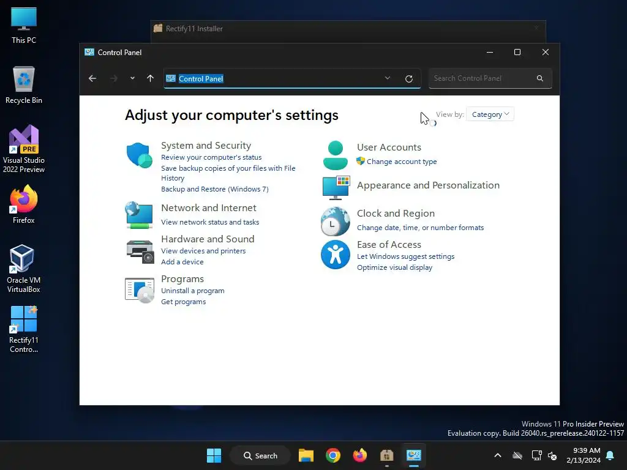The height and width of the screenshot is (470, 627).
Task: Open the Appearance and Personalization monitor icon
Action: click(x=336, y=187)
